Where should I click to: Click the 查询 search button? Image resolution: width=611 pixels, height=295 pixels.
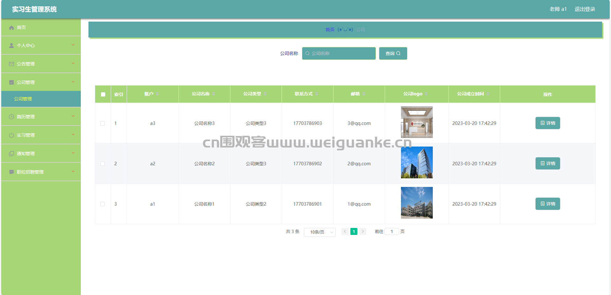[x=393, y=53]
